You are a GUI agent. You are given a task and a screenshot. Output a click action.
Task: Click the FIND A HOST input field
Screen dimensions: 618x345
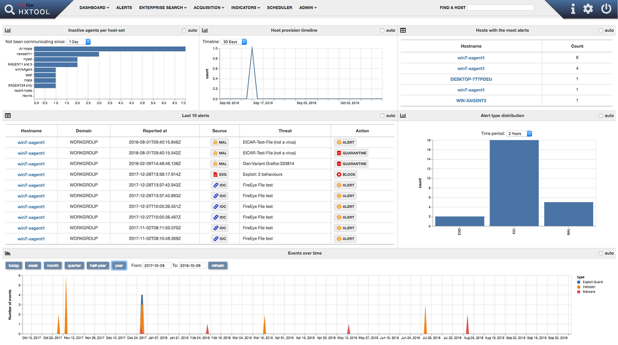pyautogui.click(x=501, y=7)
